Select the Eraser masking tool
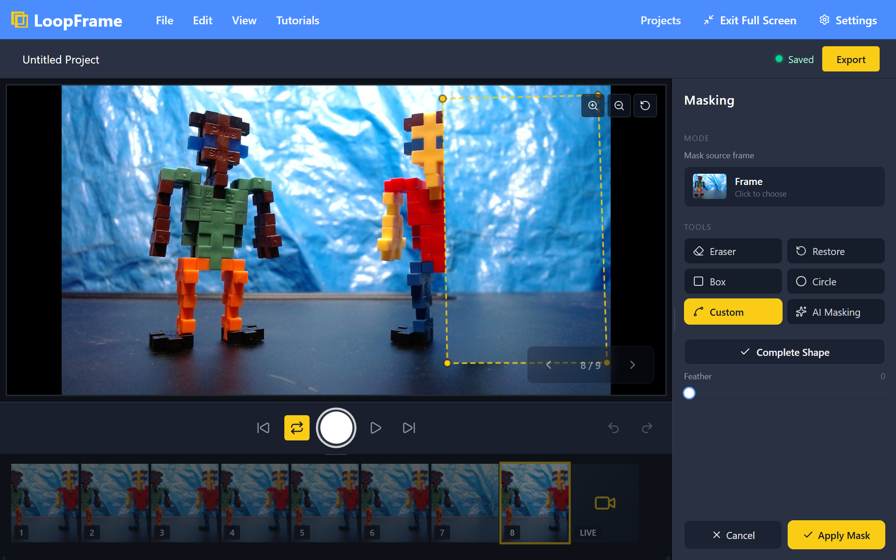Viewport: 896px width, 560px height. [733, 251]
